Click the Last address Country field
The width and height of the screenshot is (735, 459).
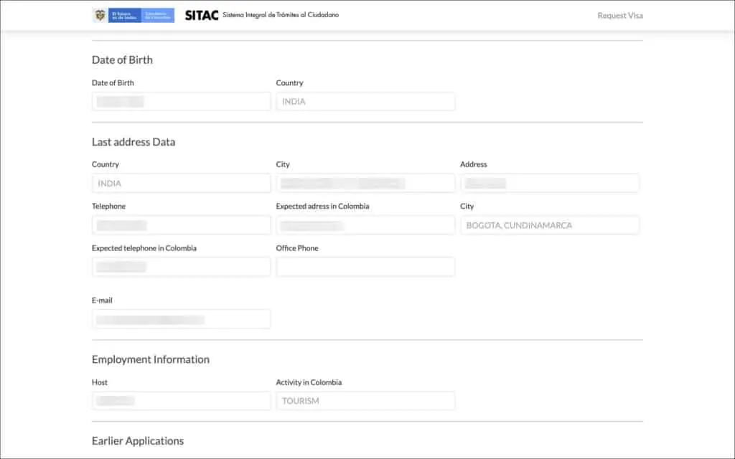tap(182, 183)
